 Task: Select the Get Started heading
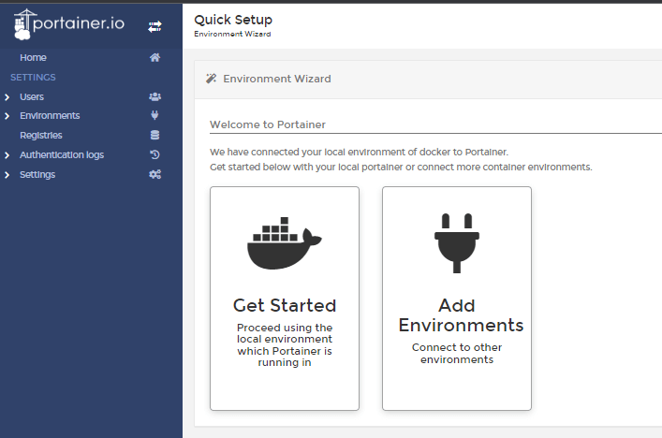[x=285, y=305]
